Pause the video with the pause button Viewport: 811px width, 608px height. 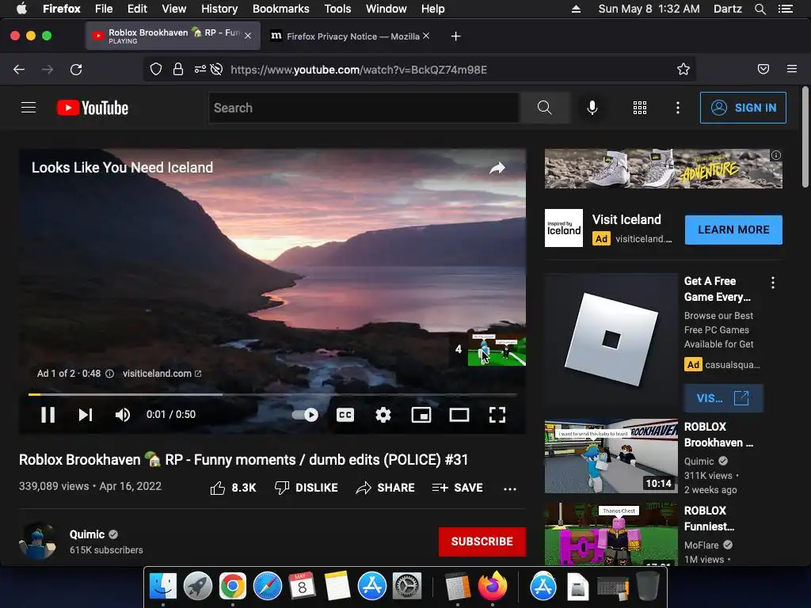pos(48,415)
